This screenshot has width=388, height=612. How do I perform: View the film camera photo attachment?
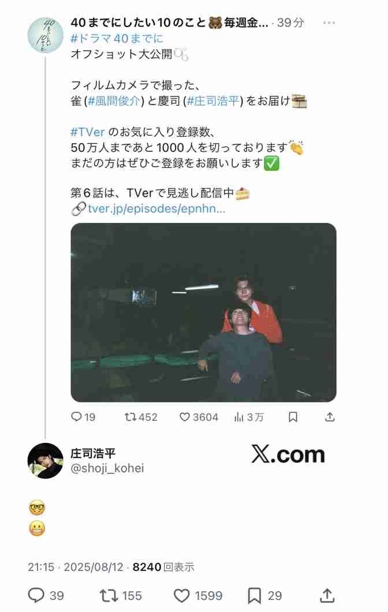coord(203,312)
